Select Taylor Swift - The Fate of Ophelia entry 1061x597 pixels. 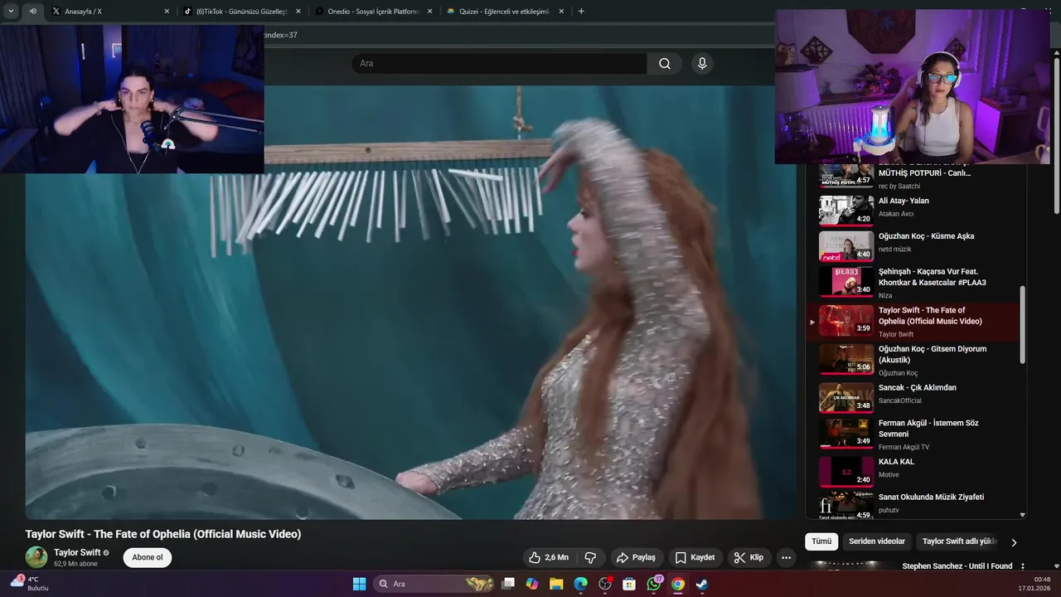[x=912, y=322]
